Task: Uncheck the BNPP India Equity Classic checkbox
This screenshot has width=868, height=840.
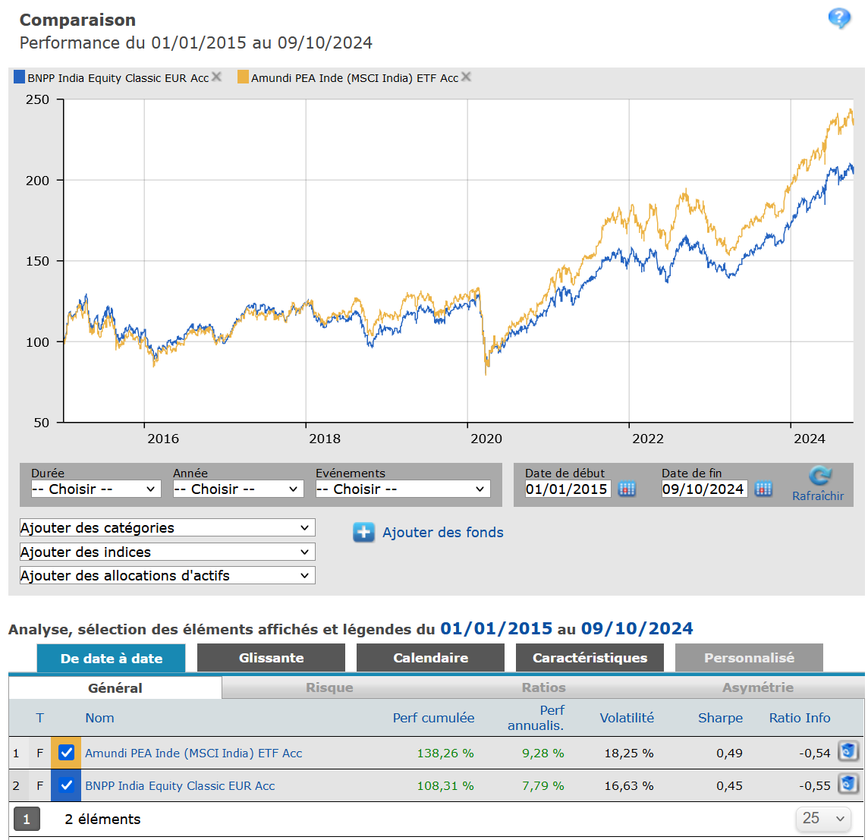Action: [67, 785]
